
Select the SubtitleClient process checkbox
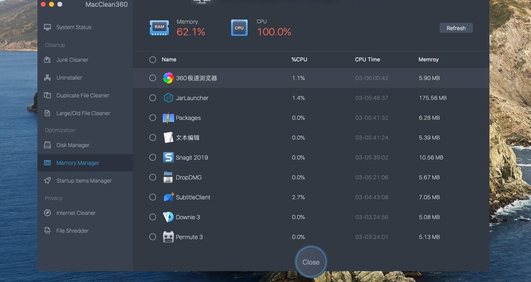coord(153,197)
